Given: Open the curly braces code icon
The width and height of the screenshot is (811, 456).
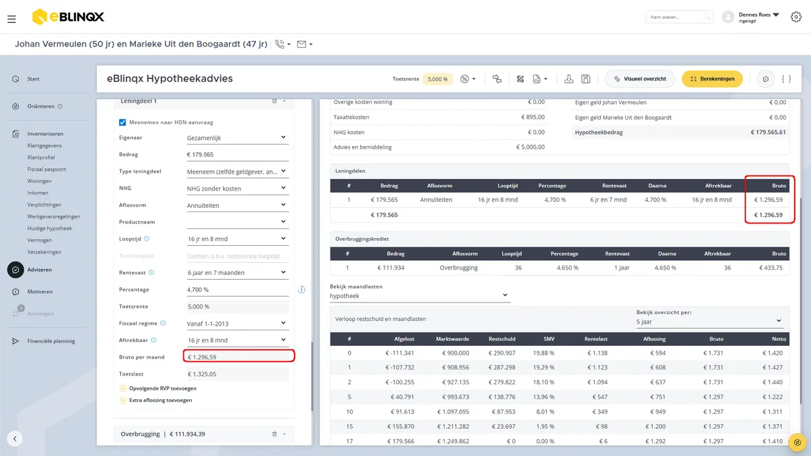Looking at the screenshot, I should (786, 79).
